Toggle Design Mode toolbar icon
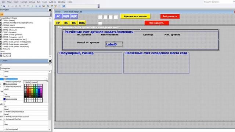The height and width of the screenshot is (132, 235). point(44,6)
